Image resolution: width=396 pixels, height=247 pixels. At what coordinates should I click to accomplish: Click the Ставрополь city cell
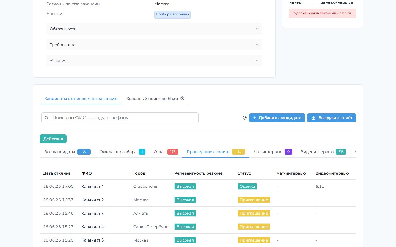tap(145, 186)
